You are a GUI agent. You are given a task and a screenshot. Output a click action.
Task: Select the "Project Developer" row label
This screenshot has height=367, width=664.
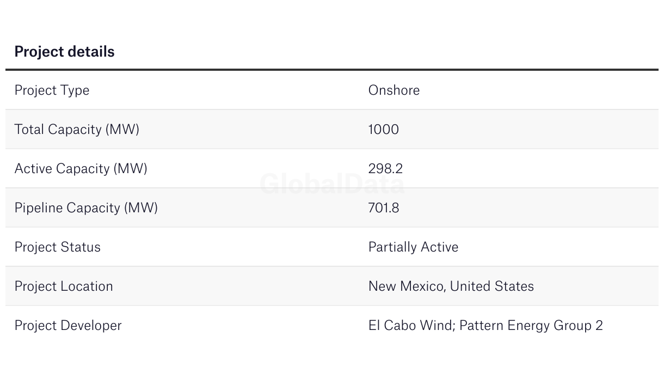point(68,325)
